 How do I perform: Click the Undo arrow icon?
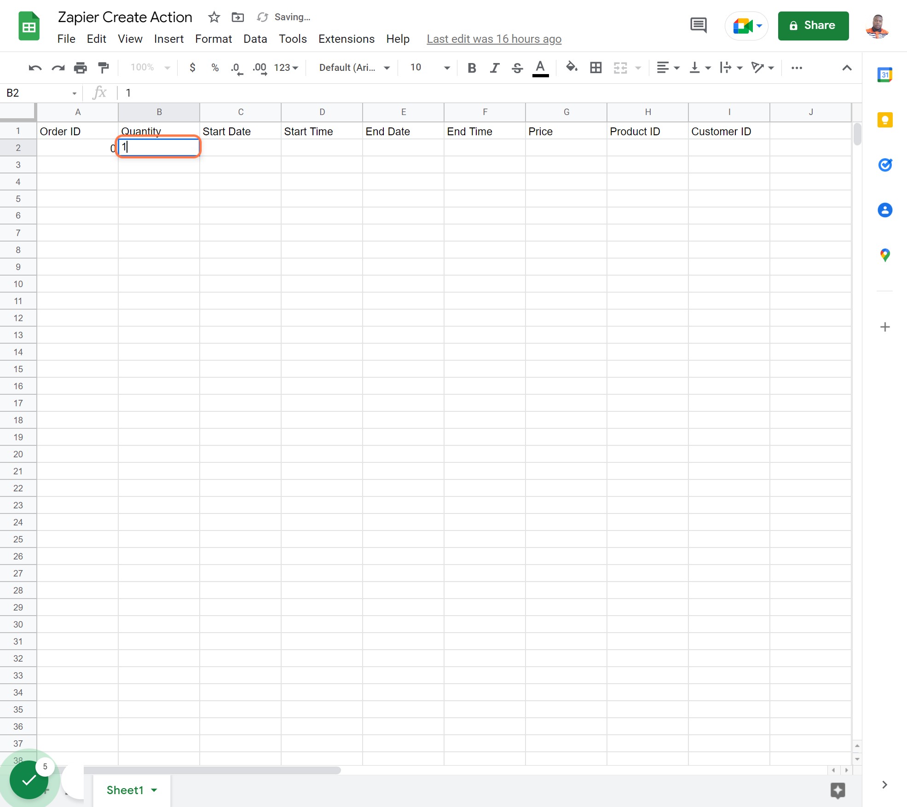coord(35,68)
